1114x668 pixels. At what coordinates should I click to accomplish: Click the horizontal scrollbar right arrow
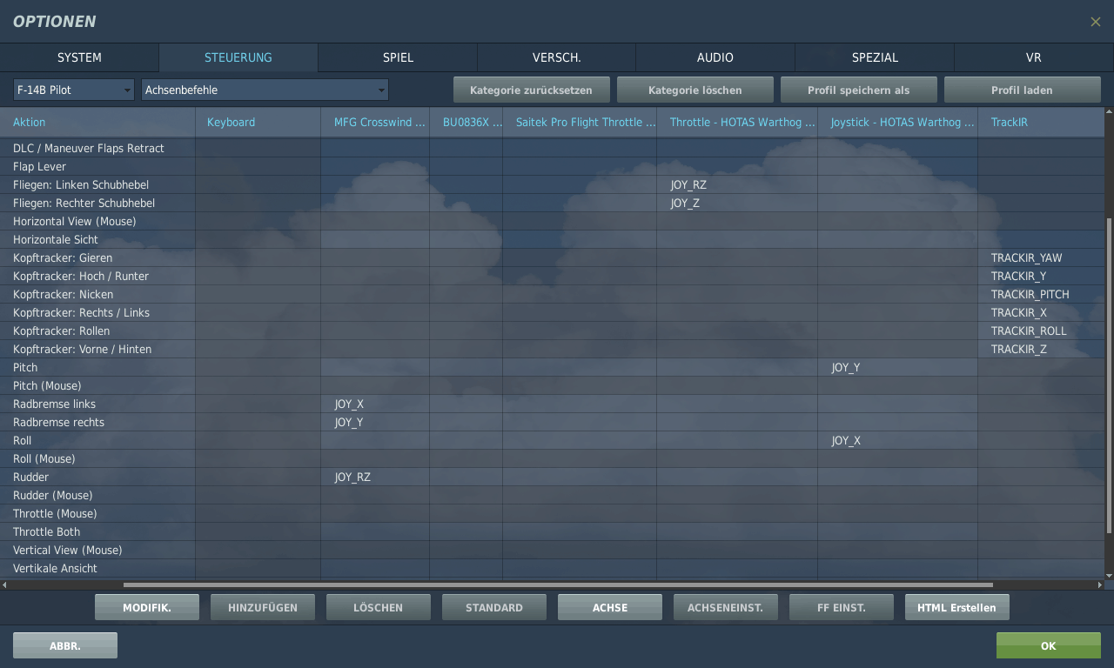tap(1100, 584)
